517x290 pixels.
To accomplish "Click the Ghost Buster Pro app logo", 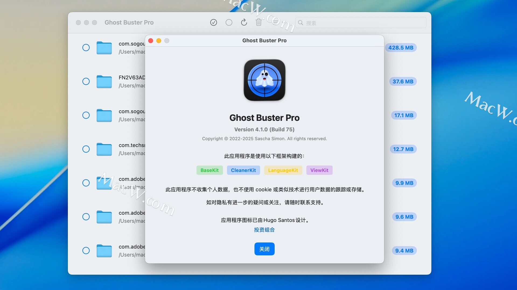I will click(264, 80).
